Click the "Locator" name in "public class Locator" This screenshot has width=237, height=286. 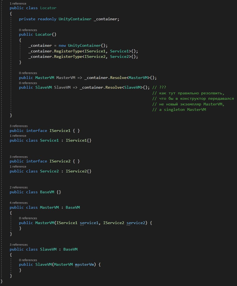tap(48, 8)
